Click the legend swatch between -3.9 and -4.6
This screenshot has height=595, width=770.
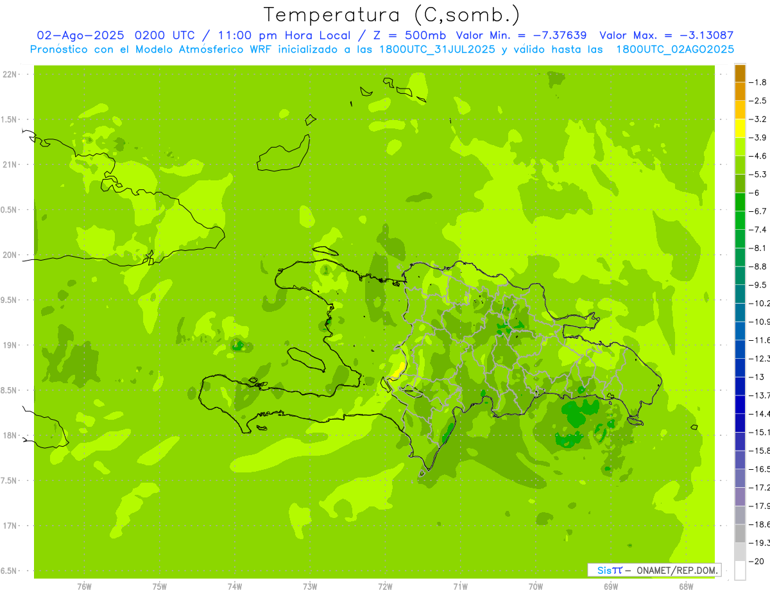coord(740,146)
